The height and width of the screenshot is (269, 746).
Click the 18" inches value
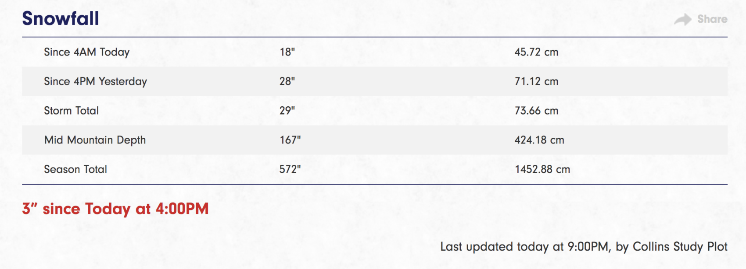(x=287, y=52)
